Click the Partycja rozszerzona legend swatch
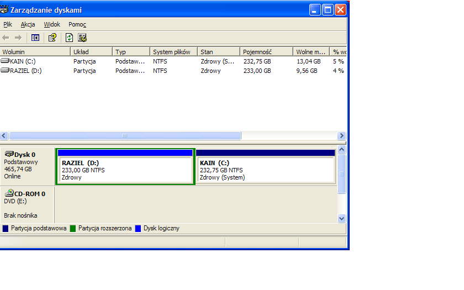 73,229
